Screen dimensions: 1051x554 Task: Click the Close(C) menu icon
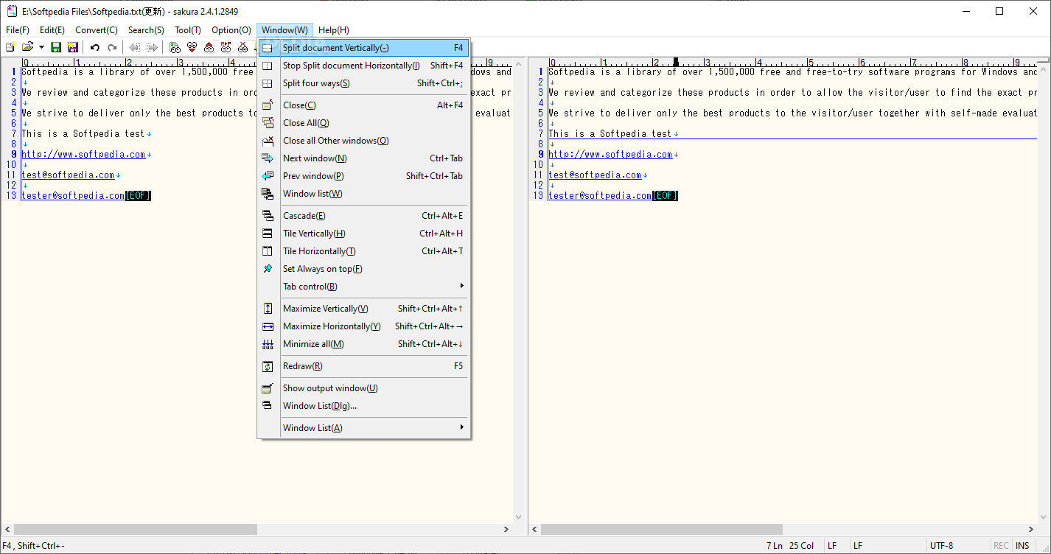268,105
